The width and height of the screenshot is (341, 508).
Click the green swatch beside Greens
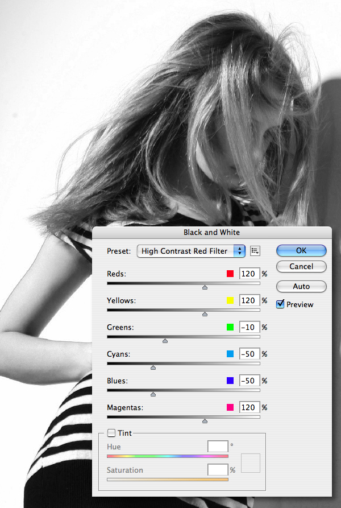[x=230, y=327]
